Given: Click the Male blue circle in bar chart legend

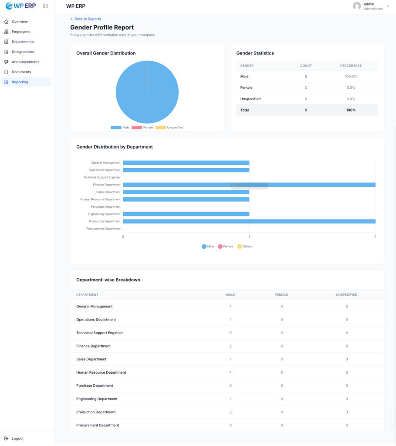Looking at the screenshot, I should (204, 247).
